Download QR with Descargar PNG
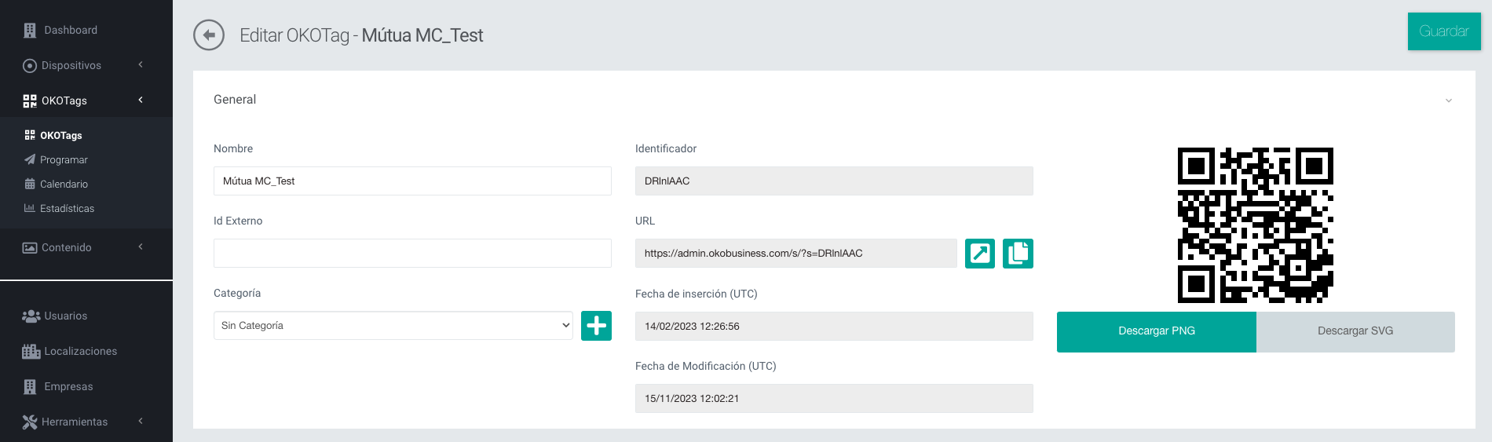This screenshot has height=442, width=1492. [x=1157, y=331]
